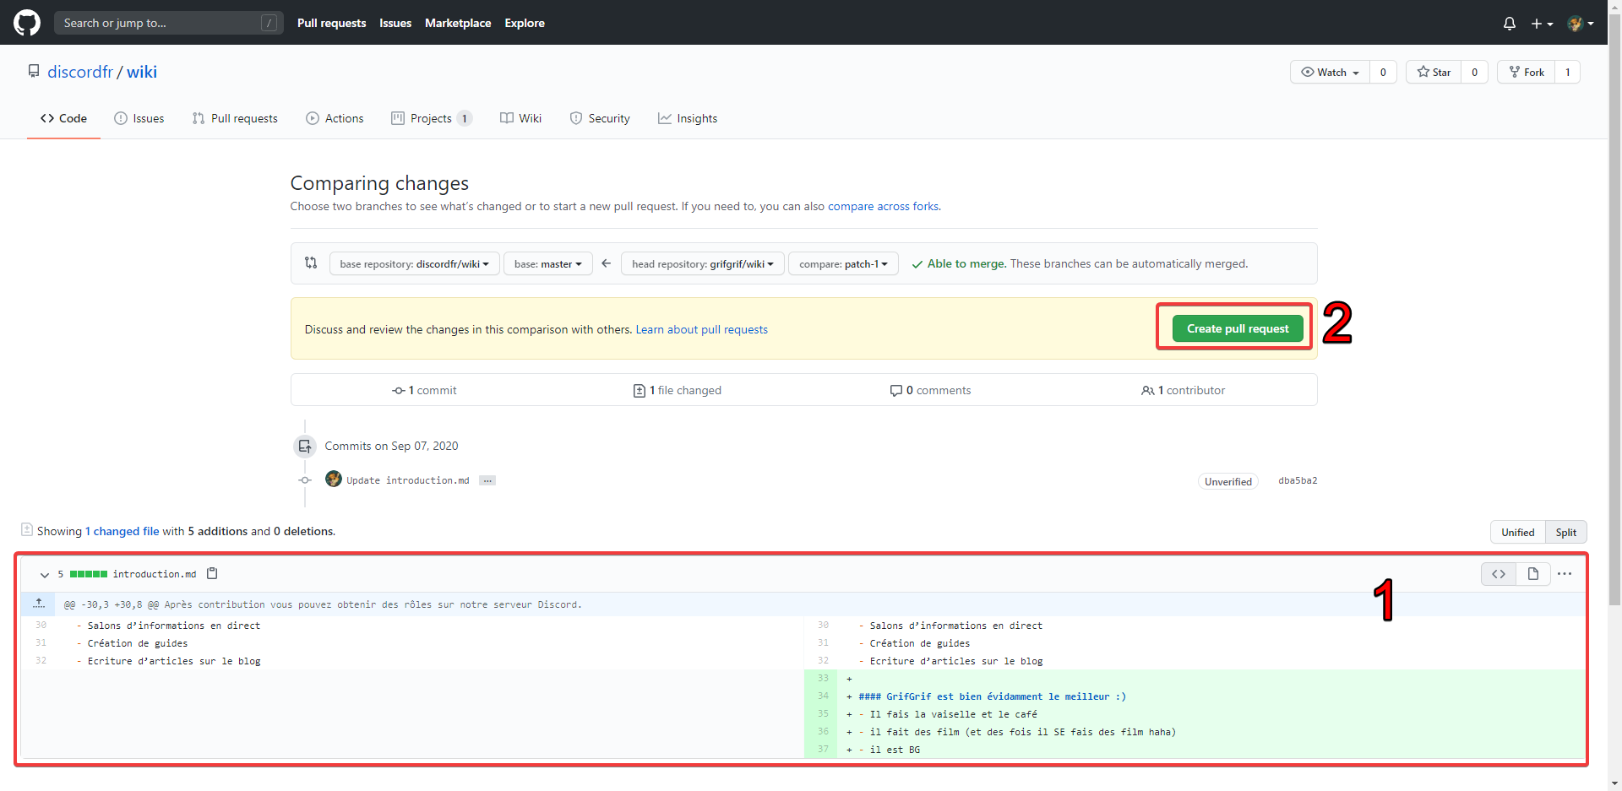
Task: Display the rich diff view
Action: point(1533,574)
